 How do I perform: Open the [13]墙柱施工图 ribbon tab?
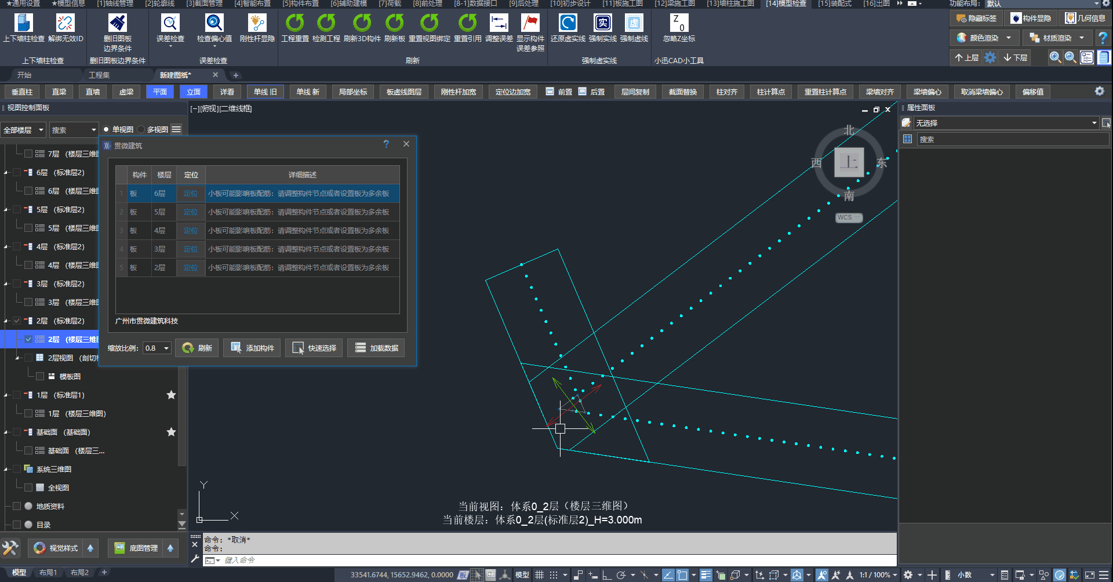(x=730, y=3)
